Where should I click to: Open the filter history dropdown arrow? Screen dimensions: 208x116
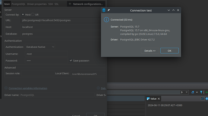click(187, 92)
